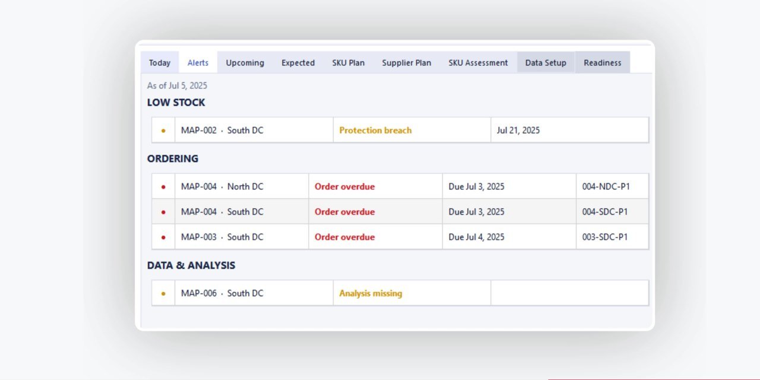Click Due Jul 3, 2025 for 004-NDC-P1
The height and width of the screenshot is (380, 760).
[476, 187]
